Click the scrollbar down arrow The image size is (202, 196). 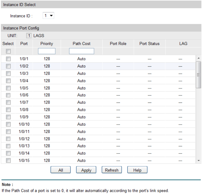pos(199,161)
